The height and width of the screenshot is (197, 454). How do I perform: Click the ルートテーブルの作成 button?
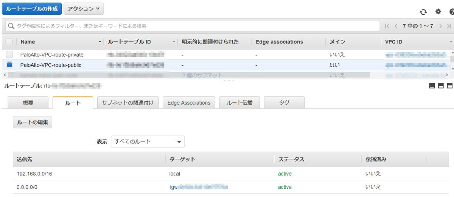pyautogui.click(x=32, y=8)
